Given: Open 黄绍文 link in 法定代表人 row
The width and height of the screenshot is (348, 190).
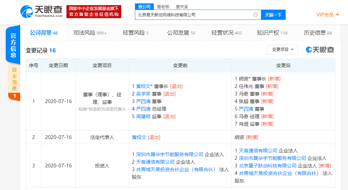Looking at the screenshot, I should click(139, 137).
